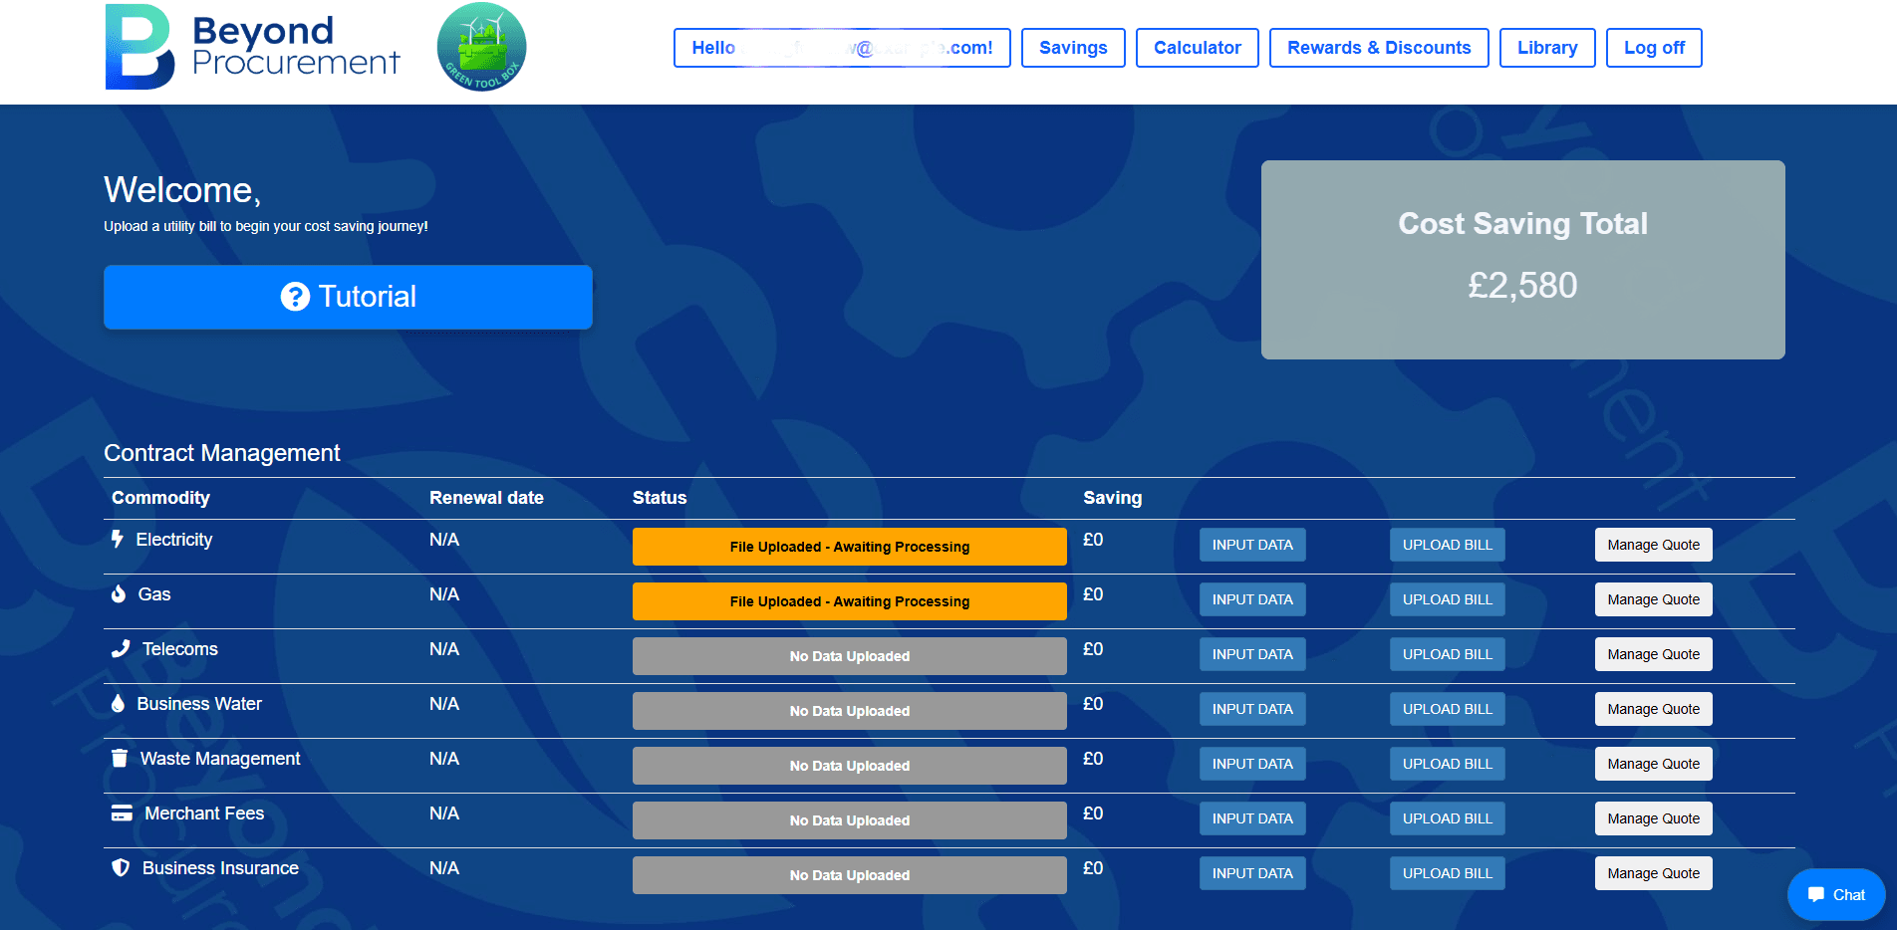Click the Business Insurance shield icon

(x=119, y=867)
